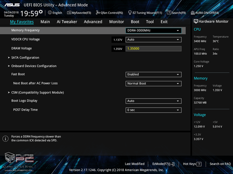Click DRAM Voltage label

click(22, 49)
